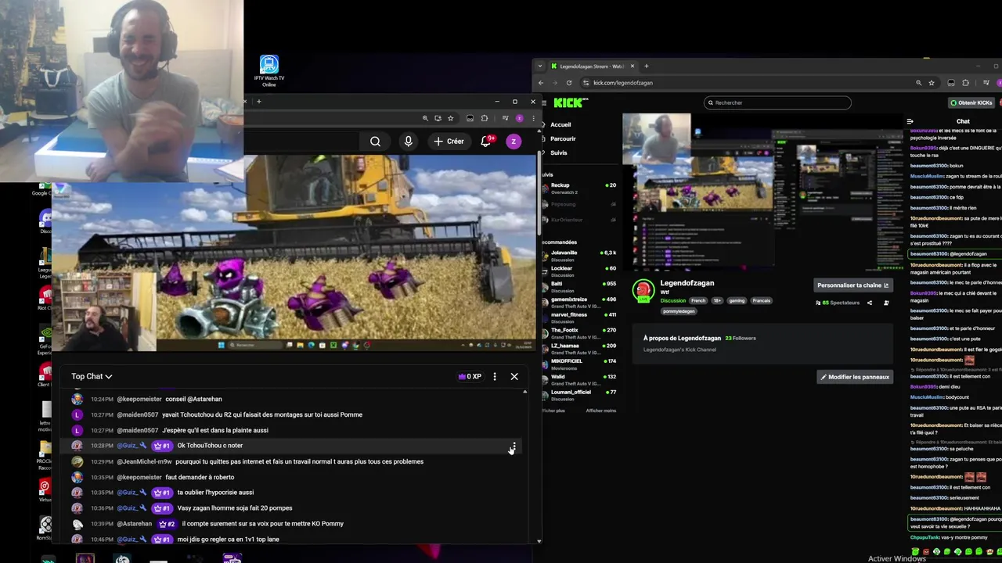Screen dimensions: 1002x563
Task: Close the YouTube live chat panel
Action: 514,377
